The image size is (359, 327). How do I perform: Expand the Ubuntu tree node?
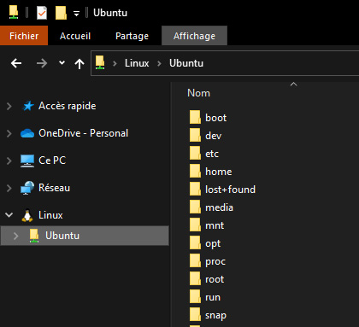(16, 236)
